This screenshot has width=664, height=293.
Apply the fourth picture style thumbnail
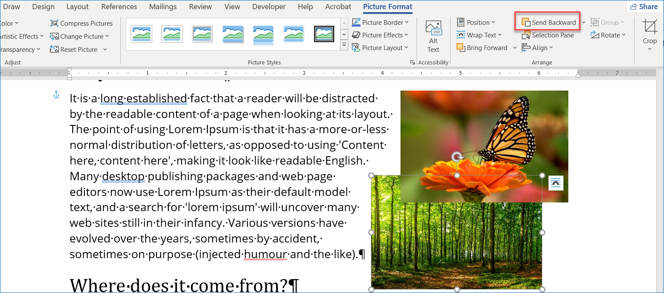(x=233, y=34)
